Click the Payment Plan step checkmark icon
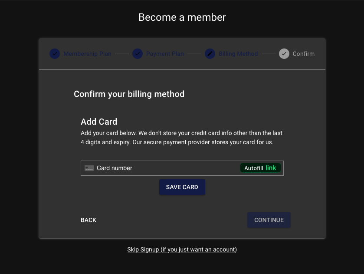Screen dimensions: 364x274 click(x=138, y=54)
